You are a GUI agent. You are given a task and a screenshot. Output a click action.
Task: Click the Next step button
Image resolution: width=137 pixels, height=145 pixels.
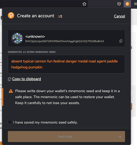click(x=66, y=136)
